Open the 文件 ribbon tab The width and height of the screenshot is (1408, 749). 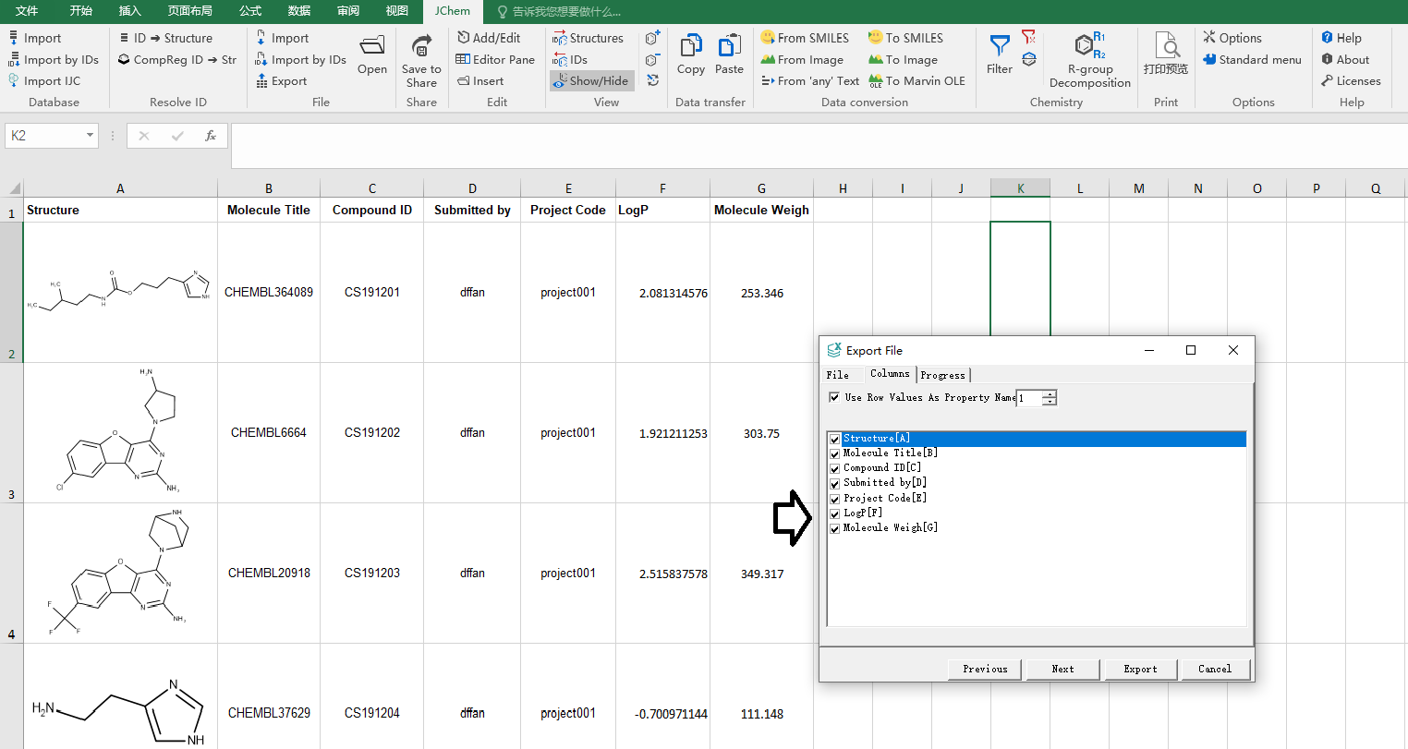click(28, 11)
